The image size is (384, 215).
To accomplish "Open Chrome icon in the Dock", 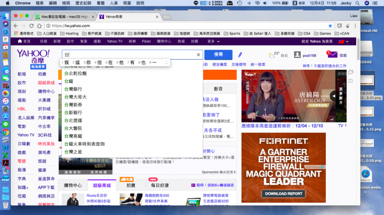I will pyautogui.click(x=5, y=132).
